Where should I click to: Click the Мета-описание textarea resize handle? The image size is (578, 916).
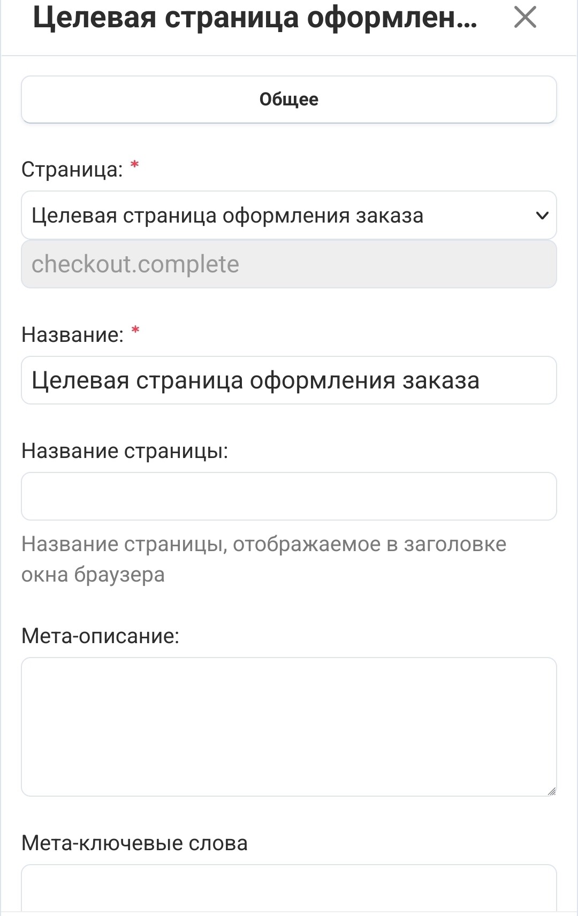pos(552,791)
